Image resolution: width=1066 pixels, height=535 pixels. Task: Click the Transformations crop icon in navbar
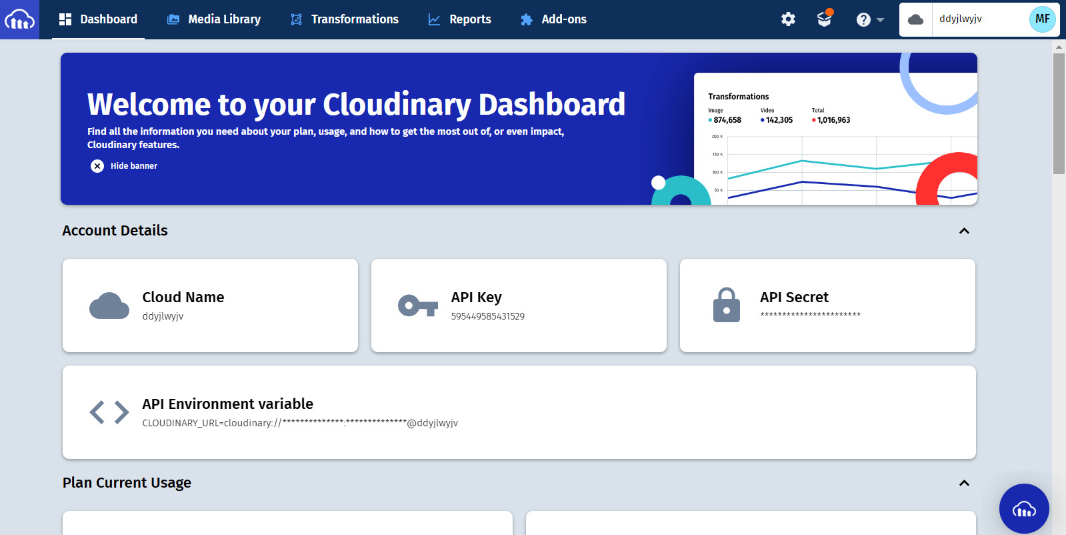coord(297,20)
